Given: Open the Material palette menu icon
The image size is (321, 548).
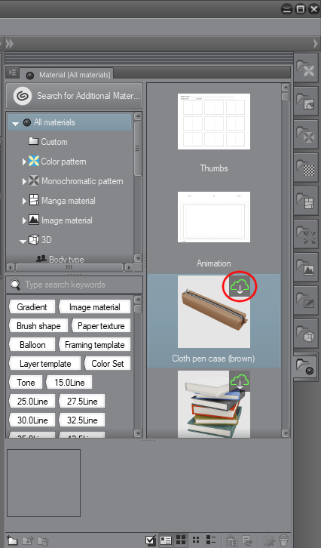Looking at the screenshot, I should pyautogui.click(x=13, y=72).
